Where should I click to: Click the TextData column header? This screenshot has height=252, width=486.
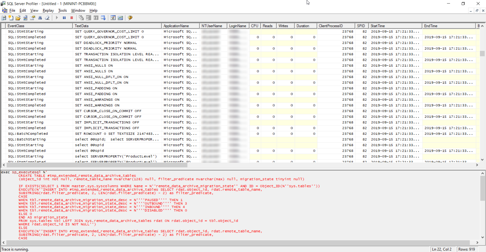tap(117, 26)
